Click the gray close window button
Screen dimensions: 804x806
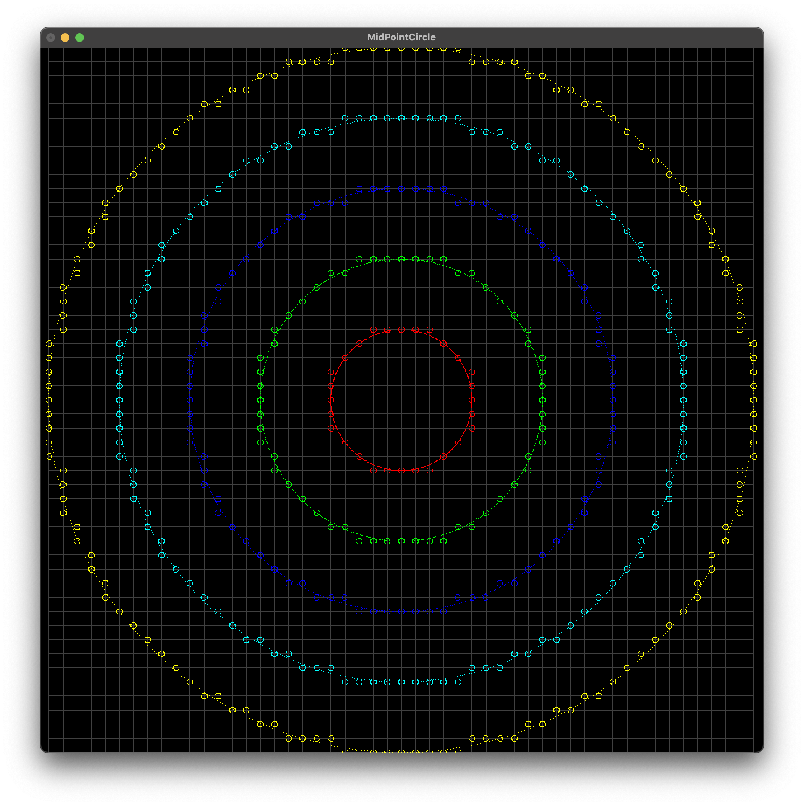51,38
